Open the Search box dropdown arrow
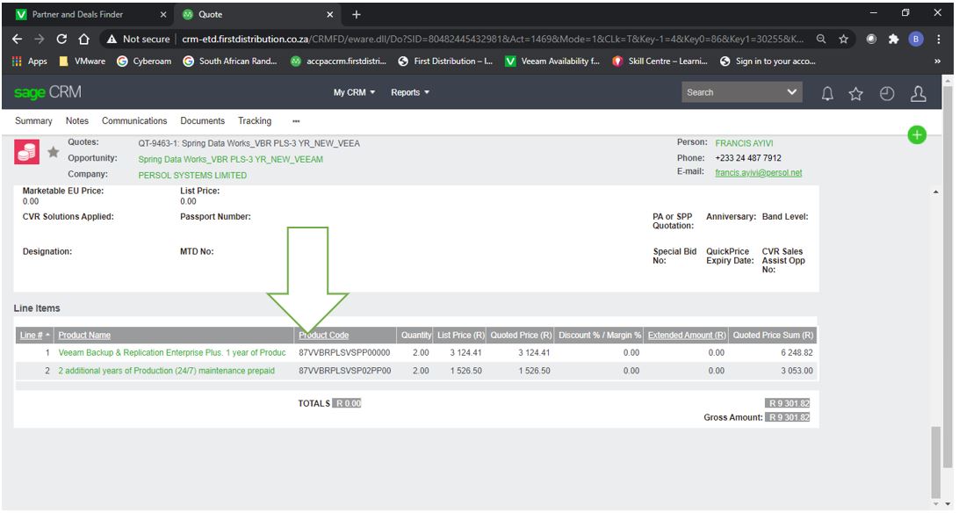Image resolution: width=959 pixels, height=513 pixels. tap(791, 92)
